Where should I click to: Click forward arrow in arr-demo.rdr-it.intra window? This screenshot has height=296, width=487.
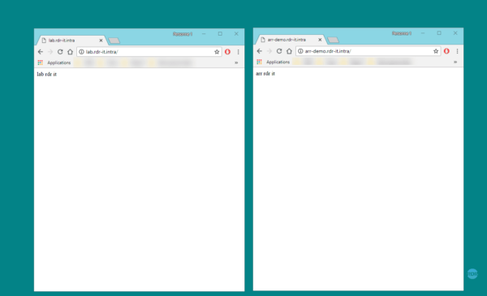[x=269, y=51]
